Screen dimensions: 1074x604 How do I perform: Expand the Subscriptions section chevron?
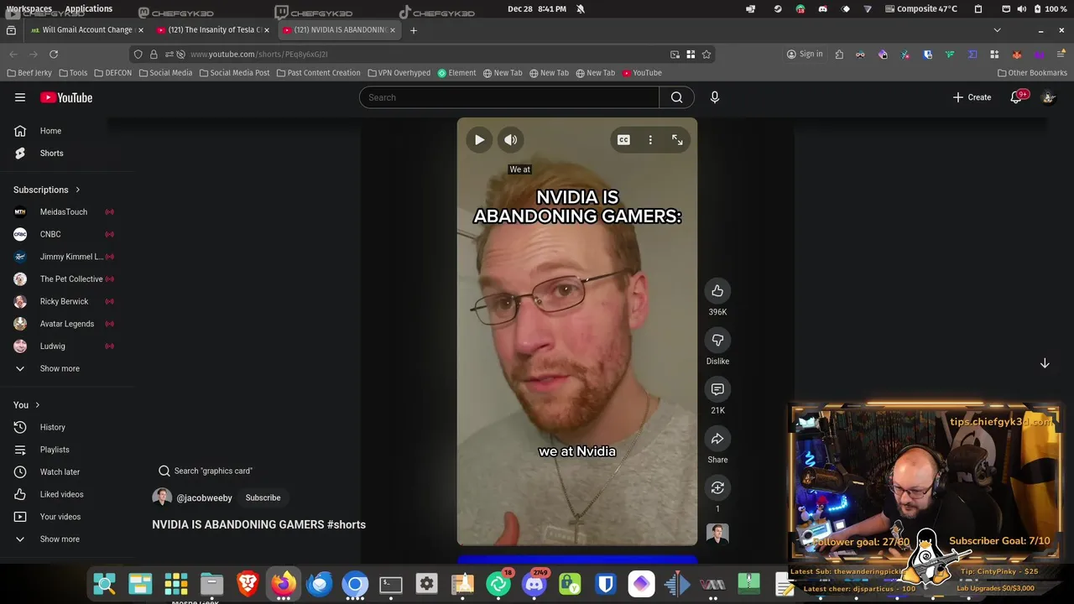pos(78,190)
